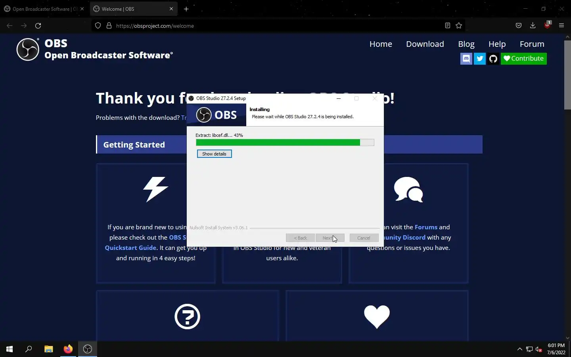This screenshot has width=571, height=357.
Task: Minimize the OBS Studio Setup window
Action: 339,98
